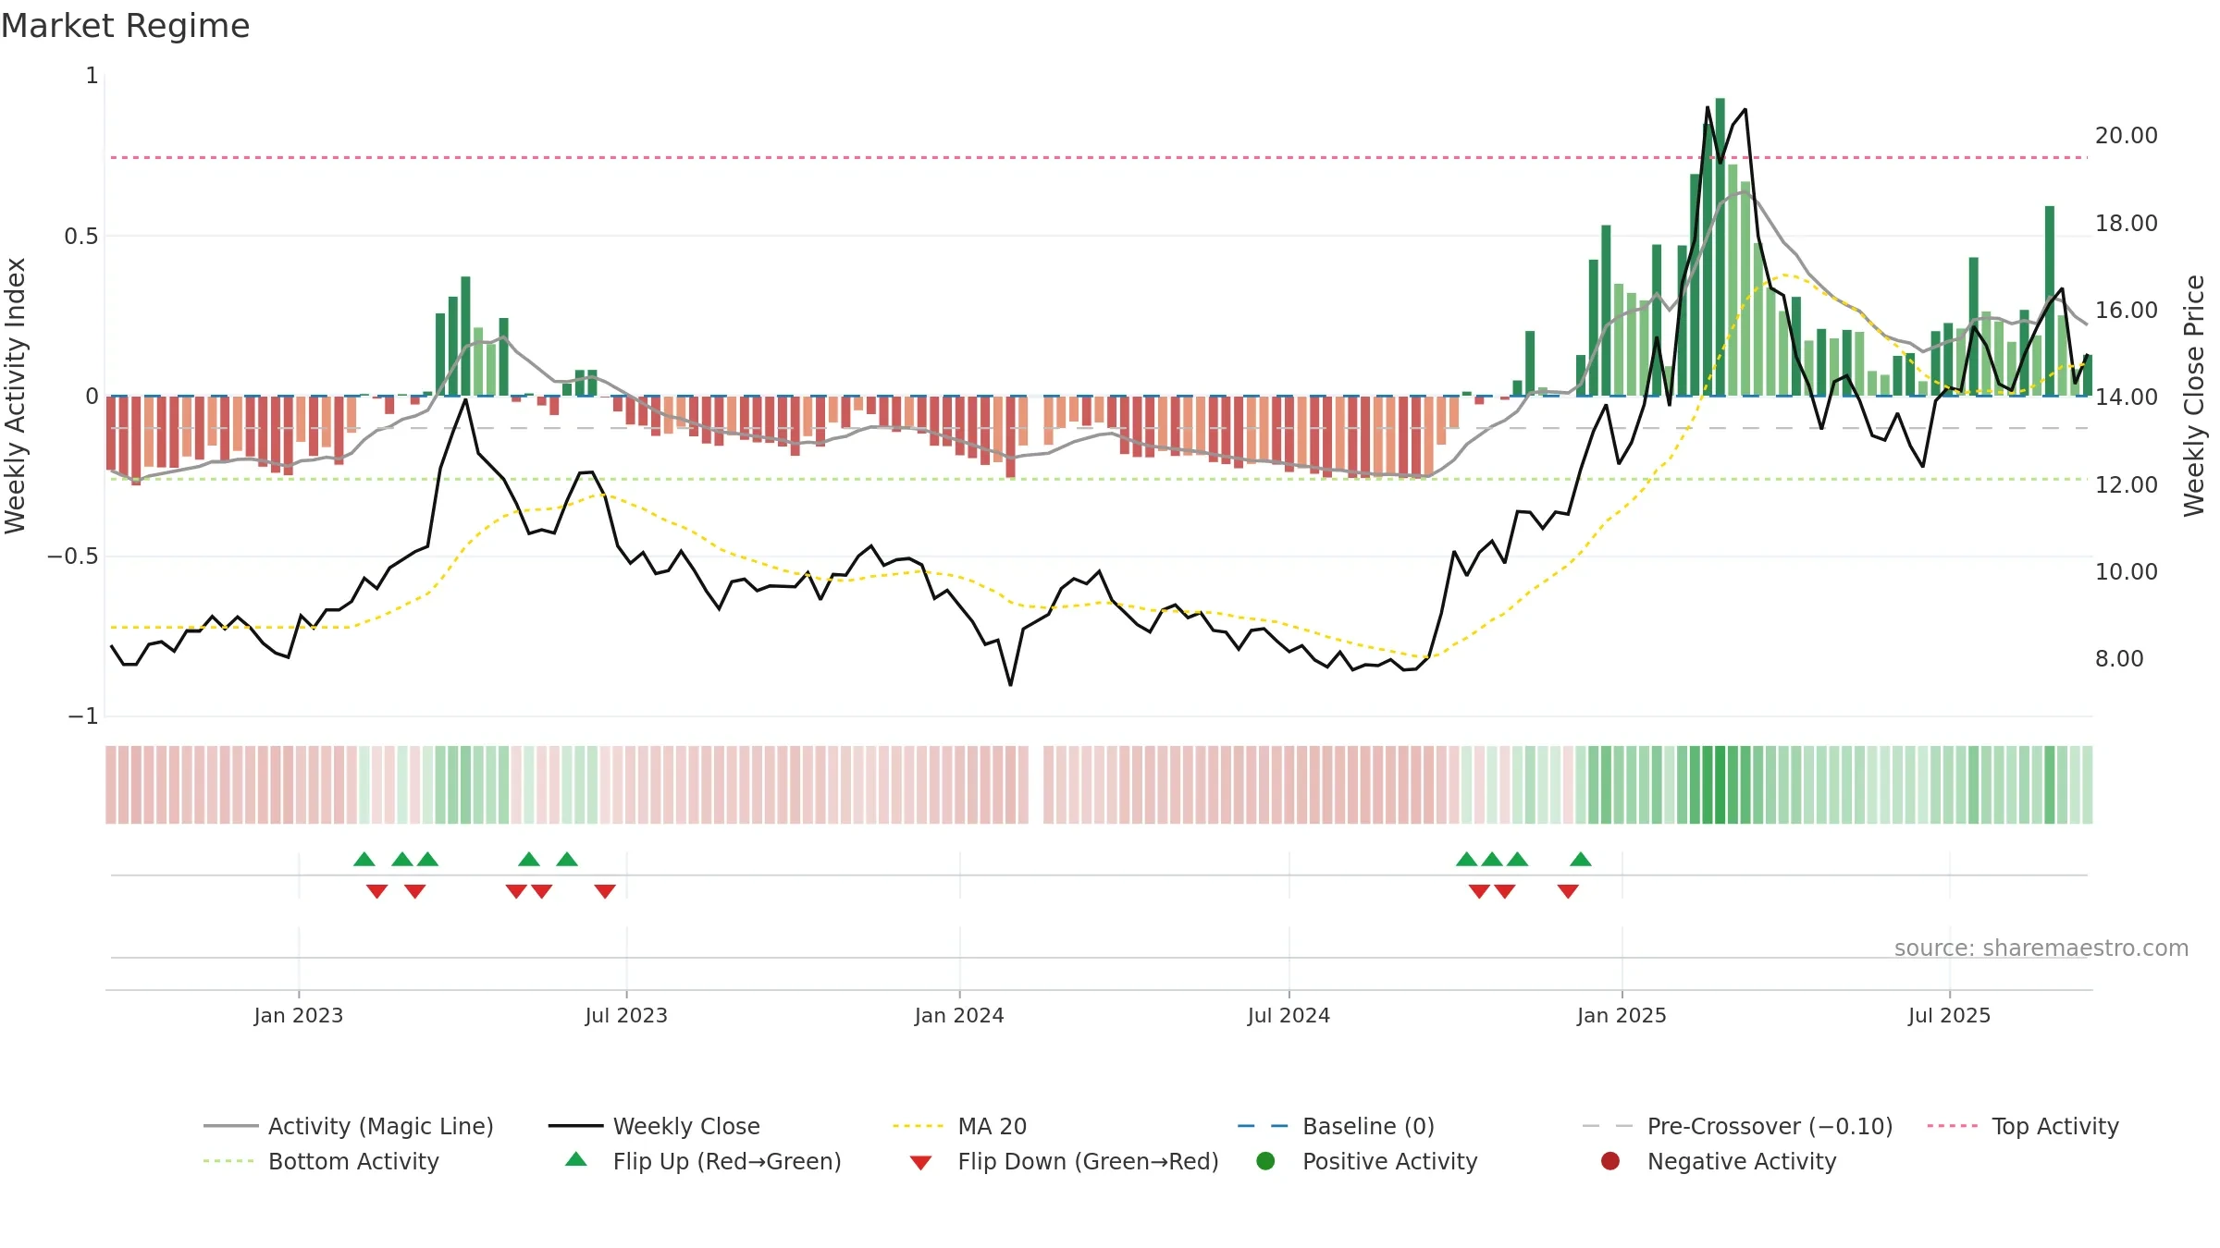Click the Flip Down red triangle legend icon
The image size is (2220, 1248).
pos(920,1163)
